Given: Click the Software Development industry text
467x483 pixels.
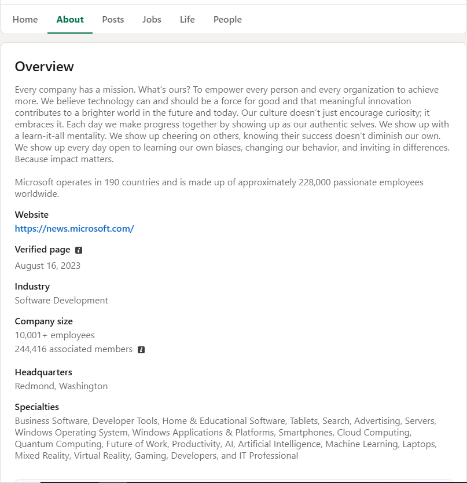Looking at the screenshot, I should click(x=61, y=301).
